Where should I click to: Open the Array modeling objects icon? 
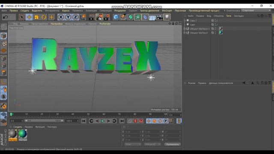(x=138, y=17)
